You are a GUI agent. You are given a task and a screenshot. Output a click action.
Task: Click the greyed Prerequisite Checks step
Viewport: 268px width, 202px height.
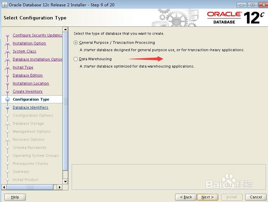[x=31, y=164]
